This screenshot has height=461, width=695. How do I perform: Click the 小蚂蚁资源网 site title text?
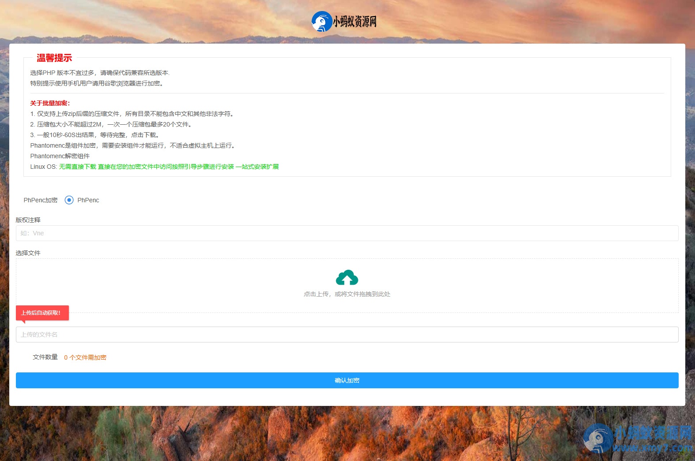(x=355, y=22)
